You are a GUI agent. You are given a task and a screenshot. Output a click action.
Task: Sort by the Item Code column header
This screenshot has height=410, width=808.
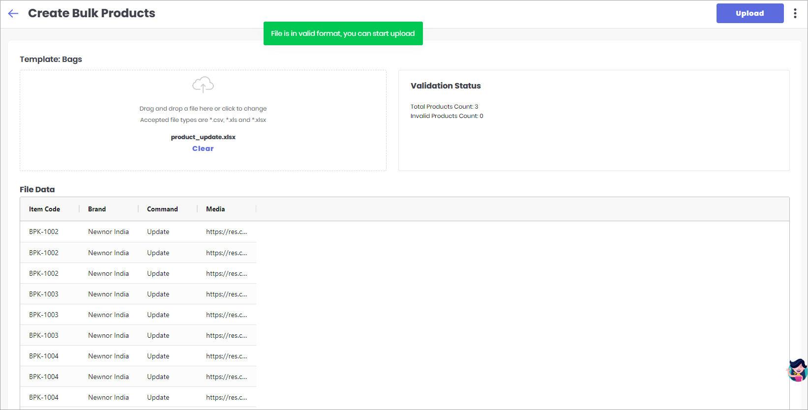tap(44, 209)
